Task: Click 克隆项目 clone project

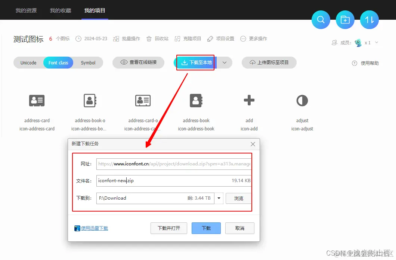Action: click(188, 38)
